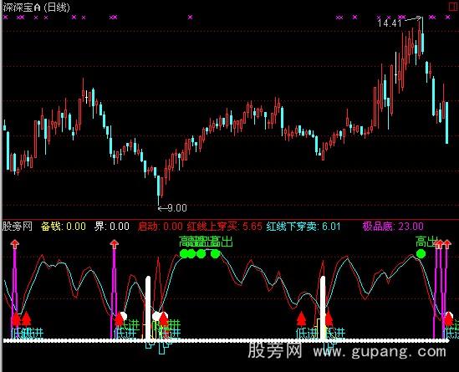The image size is (459, 372).
Task: Select the 9.00 low price label
Action: coord(177,208)
